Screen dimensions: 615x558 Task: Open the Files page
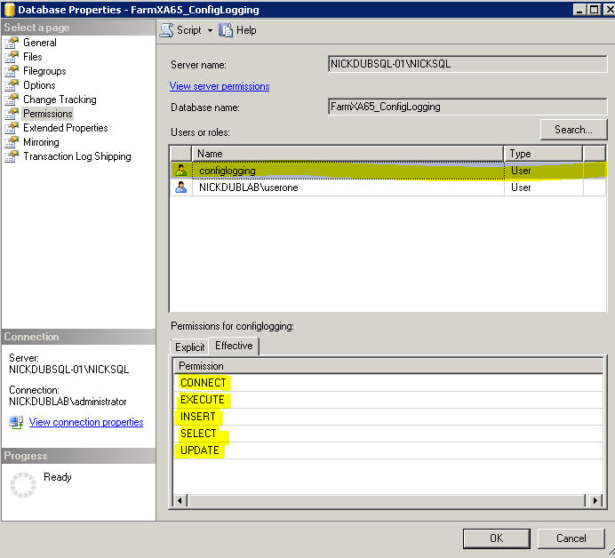tap(33, 57)
